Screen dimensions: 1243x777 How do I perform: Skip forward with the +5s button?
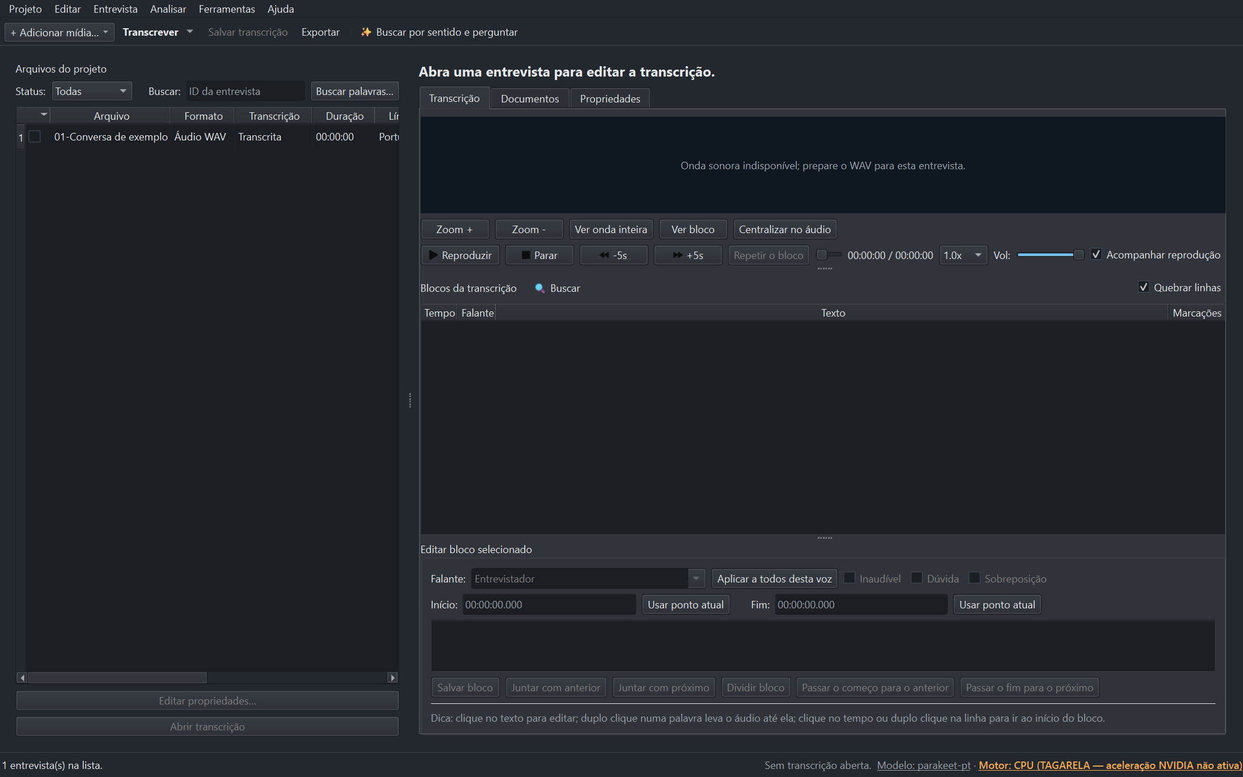point(688,255)
